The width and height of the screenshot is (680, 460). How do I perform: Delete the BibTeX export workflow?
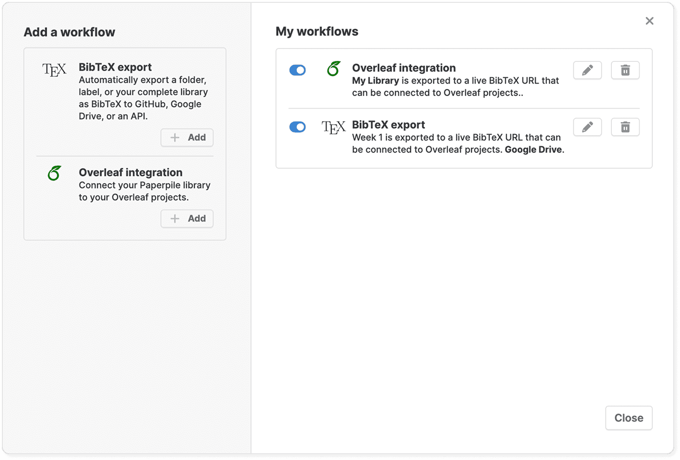[625, 127]
